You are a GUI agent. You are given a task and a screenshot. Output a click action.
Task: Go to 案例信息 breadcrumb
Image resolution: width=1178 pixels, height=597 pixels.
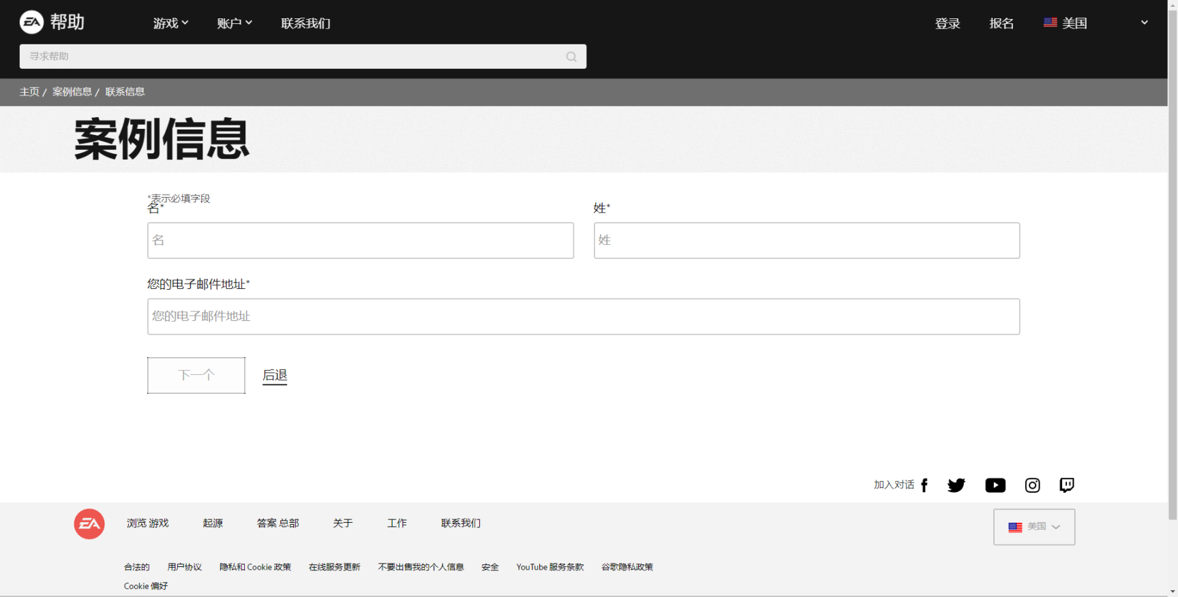point(72,92)
